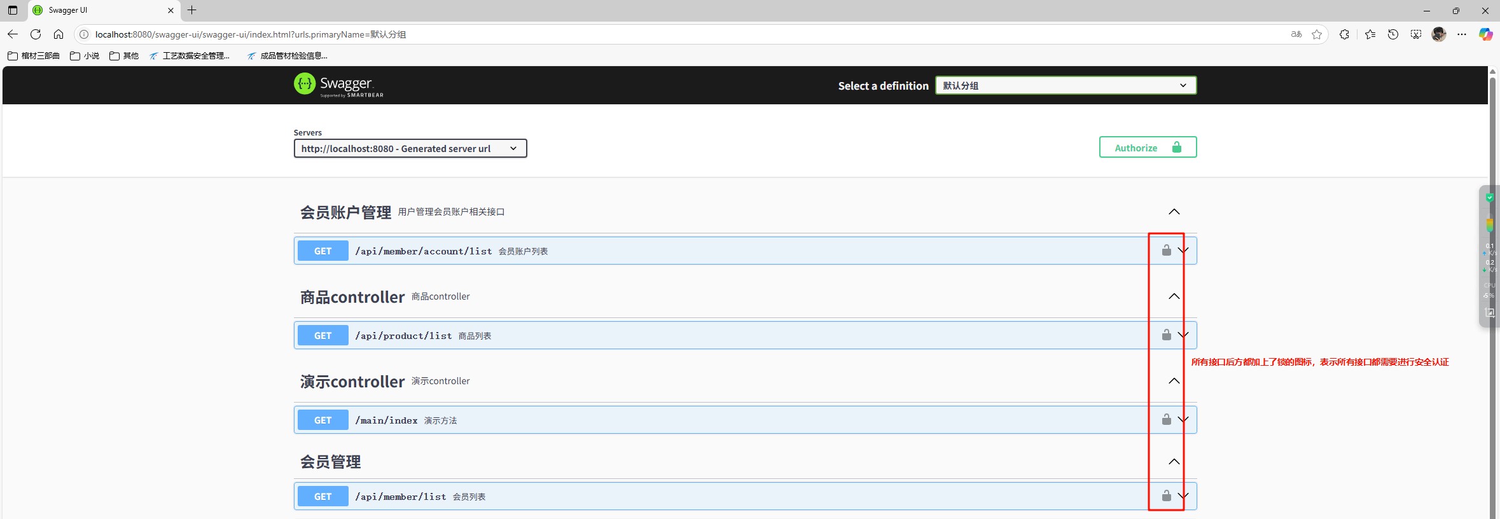Collapse the 会员账户管理 section
Screen dimensions: 1500x519
point(1174,212)
